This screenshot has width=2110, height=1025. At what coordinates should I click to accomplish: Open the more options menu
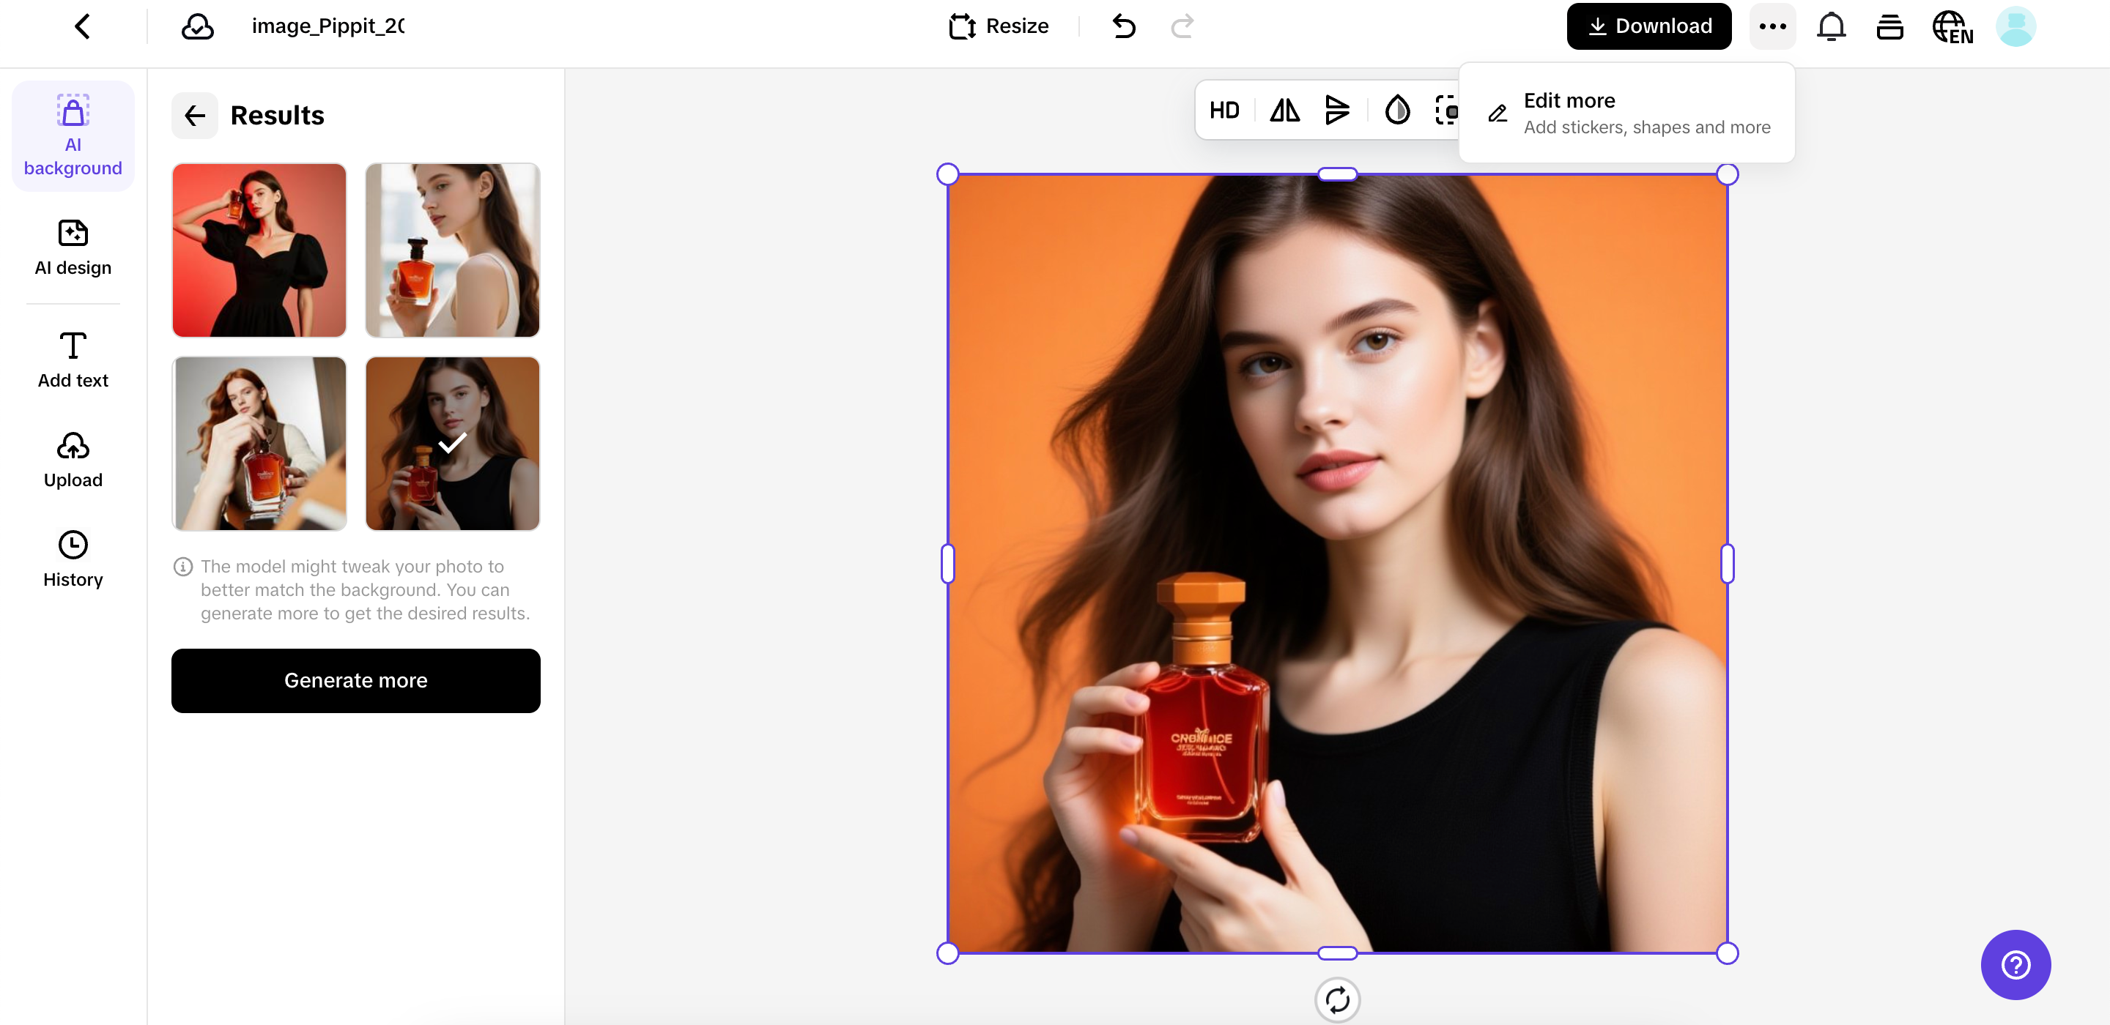coord(1772,26)
